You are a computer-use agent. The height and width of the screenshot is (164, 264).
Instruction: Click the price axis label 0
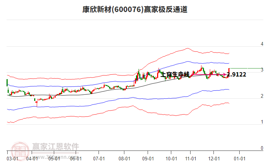262,148
